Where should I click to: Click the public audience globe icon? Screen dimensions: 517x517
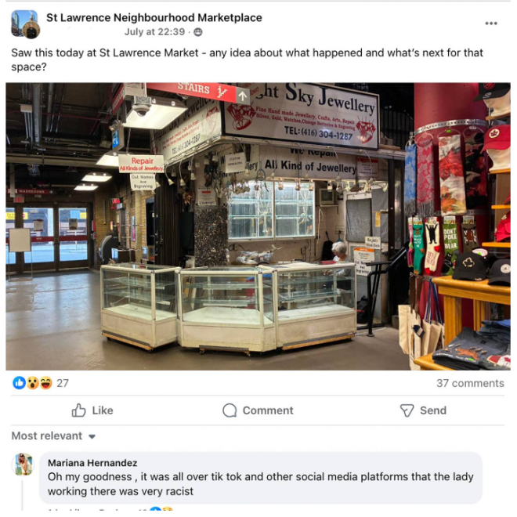pyautogui.click(x=198, y=32)
